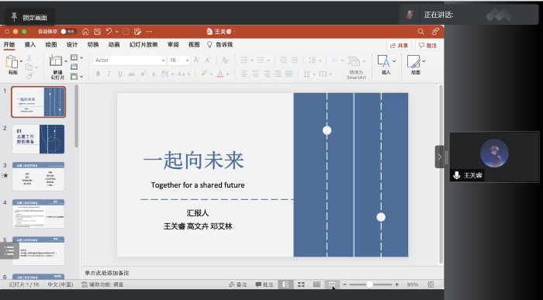Click the Save icon in title bar

pos(97,32)
